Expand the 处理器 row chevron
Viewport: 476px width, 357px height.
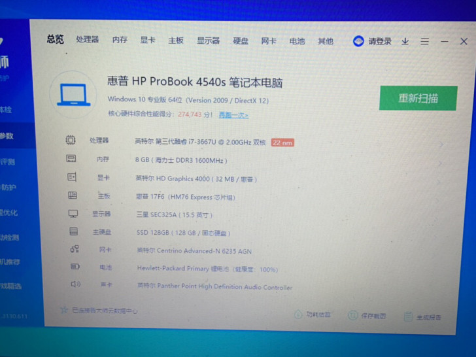tap(441, 144)
